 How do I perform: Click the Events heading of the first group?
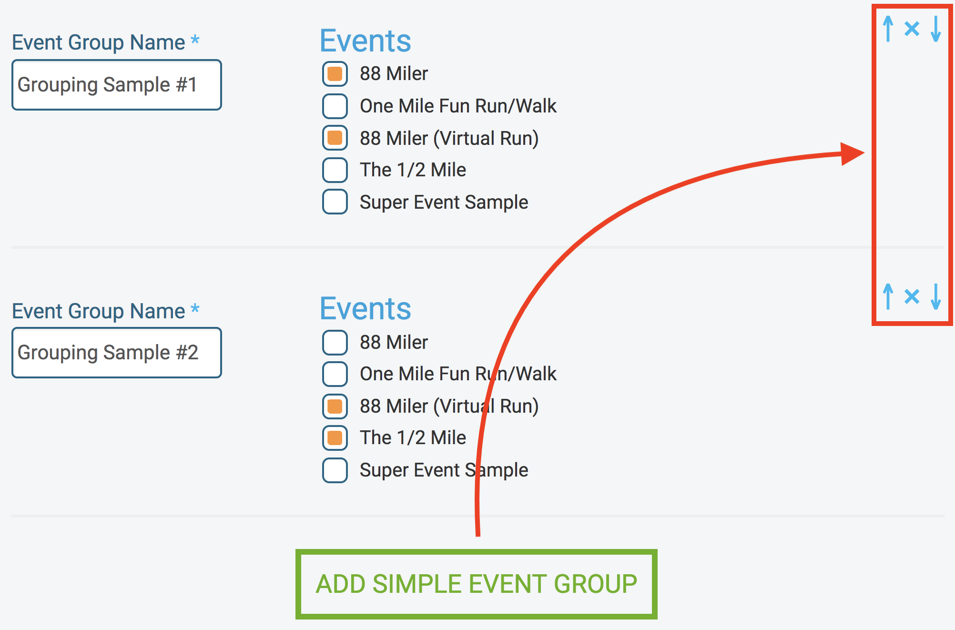[366, 41]
